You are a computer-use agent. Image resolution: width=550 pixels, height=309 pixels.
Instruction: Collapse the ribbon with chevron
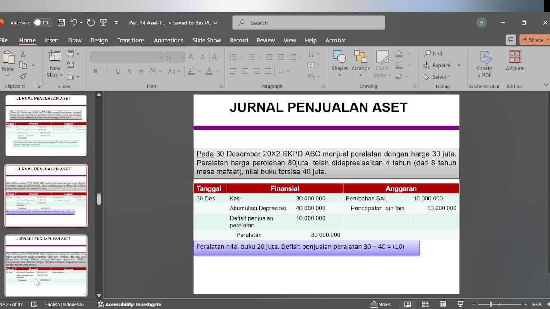[x=546, y=85]
